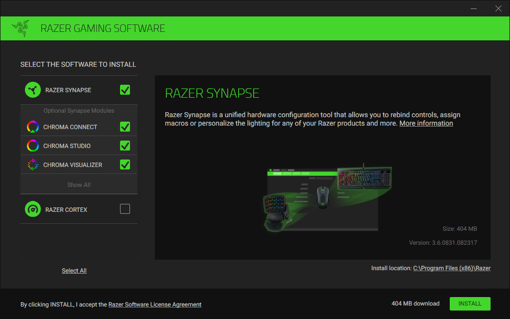510x319 pixels.
Task: Uncheck the Razer Synapse checkbox
Action: [x=125, y=90]
